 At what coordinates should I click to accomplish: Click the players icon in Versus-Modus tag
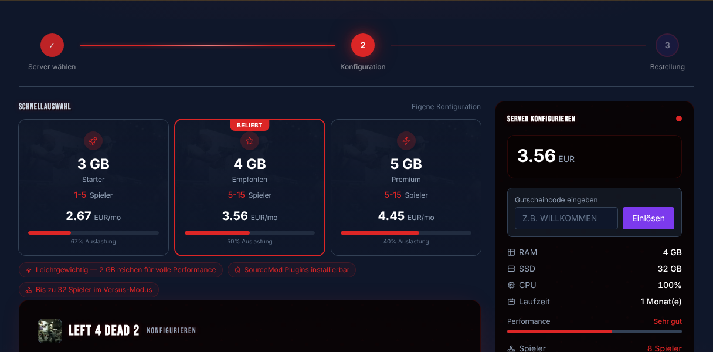click(29, 290)
